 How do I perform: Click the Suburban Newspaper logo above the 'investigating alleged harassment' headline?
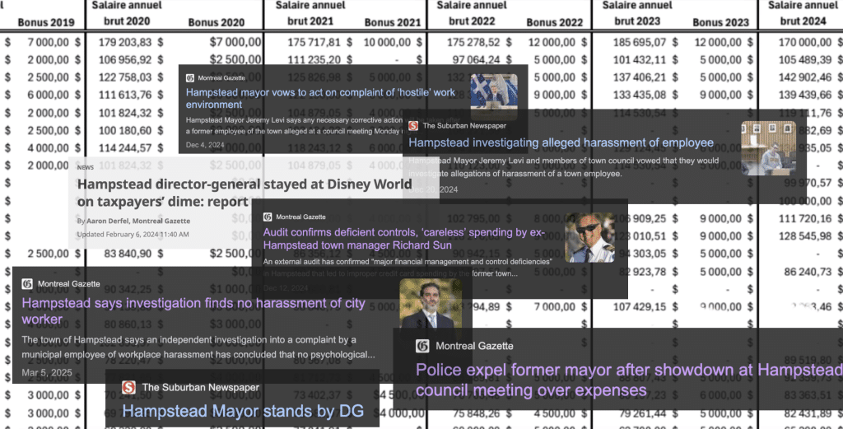(x=413, y=126)
